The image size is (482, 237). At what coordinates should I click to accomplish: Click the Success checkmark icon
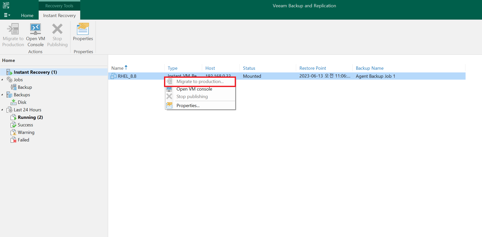pos(14,125)
